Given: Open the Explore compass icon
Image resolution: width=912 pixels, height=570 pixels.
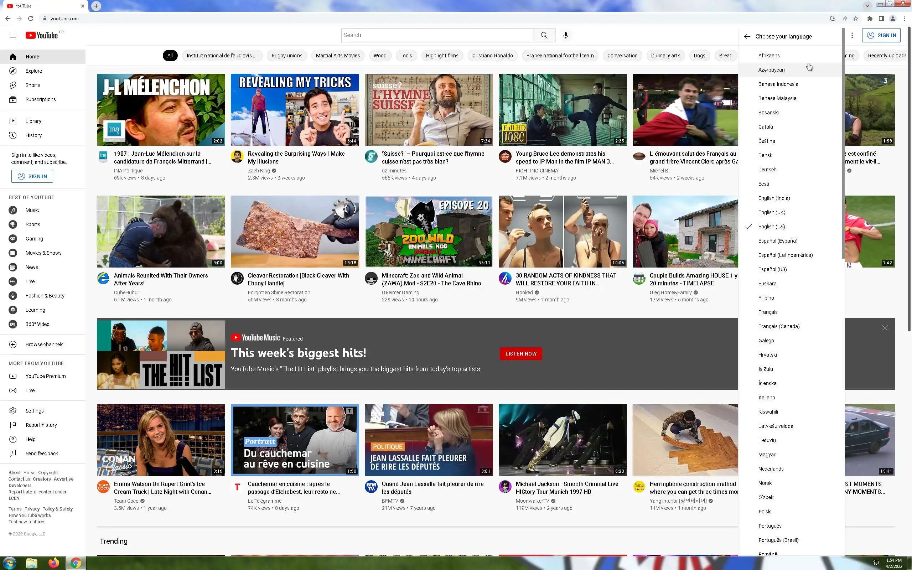Looking at the screenshot, I should pyautogui.click(x=13, y=71).
